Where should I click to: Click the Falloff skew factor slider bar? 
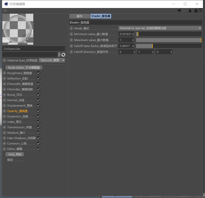[168, 46]
